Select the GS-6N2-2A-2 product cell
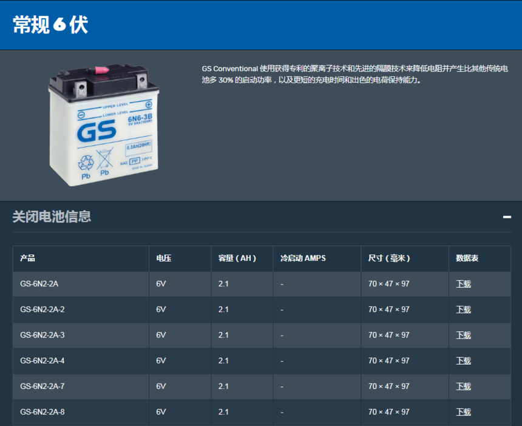The height and width of the screenshot is (426, 522). [81, 309]
